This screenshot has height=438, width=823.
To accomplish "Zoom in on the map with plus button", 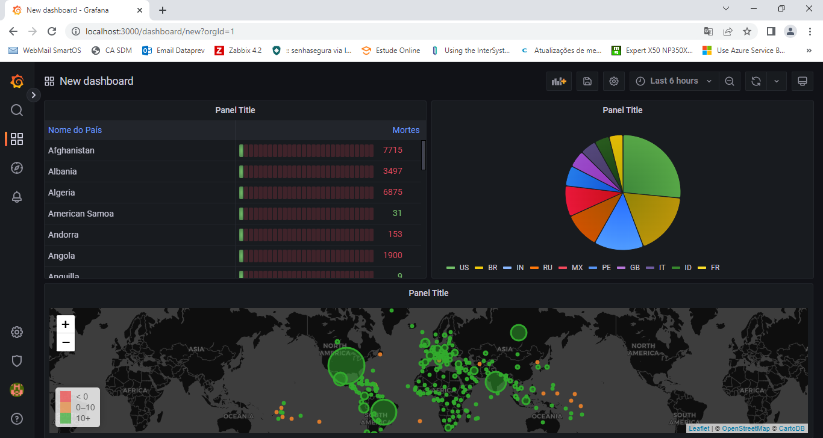I will pyautogui.click(x=66, y=324).
